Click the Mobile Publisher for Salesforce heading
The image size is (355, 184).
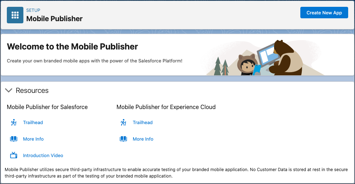47,107
